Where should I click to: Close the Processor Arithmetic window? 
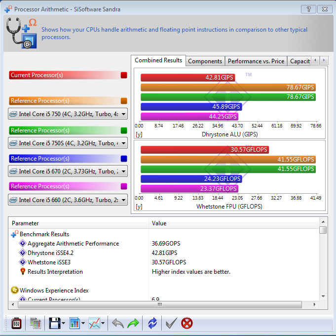[x=325, y=9]
